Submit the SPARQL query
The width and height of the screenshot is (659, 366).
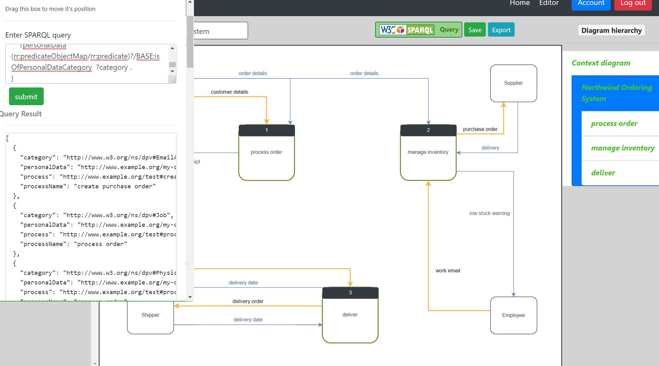(x=26, y=96)
